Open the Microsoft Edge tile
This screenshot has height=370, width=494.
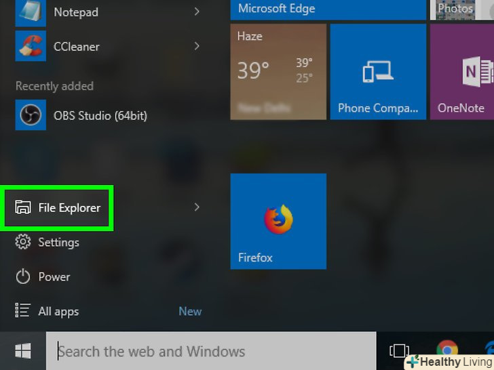tap(328, 9)
